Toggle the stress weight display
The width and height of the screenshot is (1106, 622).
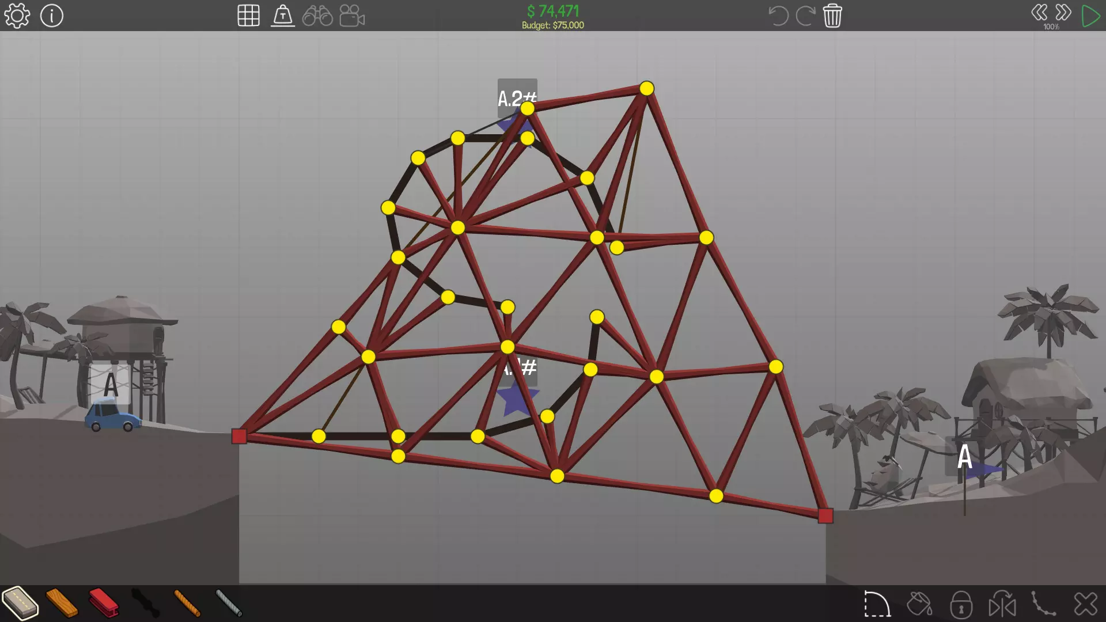[x=283, y=16]
